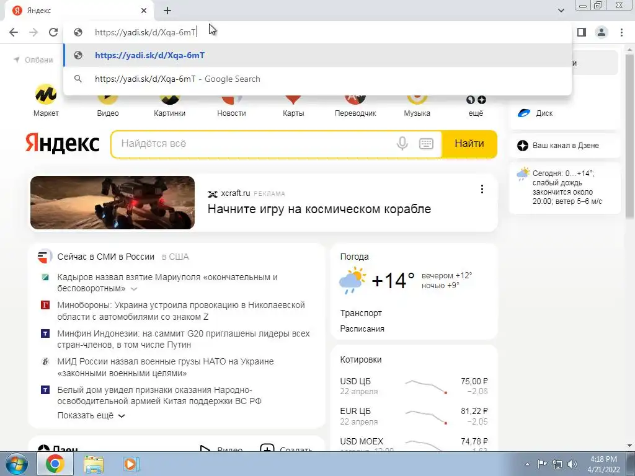Open the Транспорт link
This screenshot has height=476, width=635.
(x=361, y=313)
